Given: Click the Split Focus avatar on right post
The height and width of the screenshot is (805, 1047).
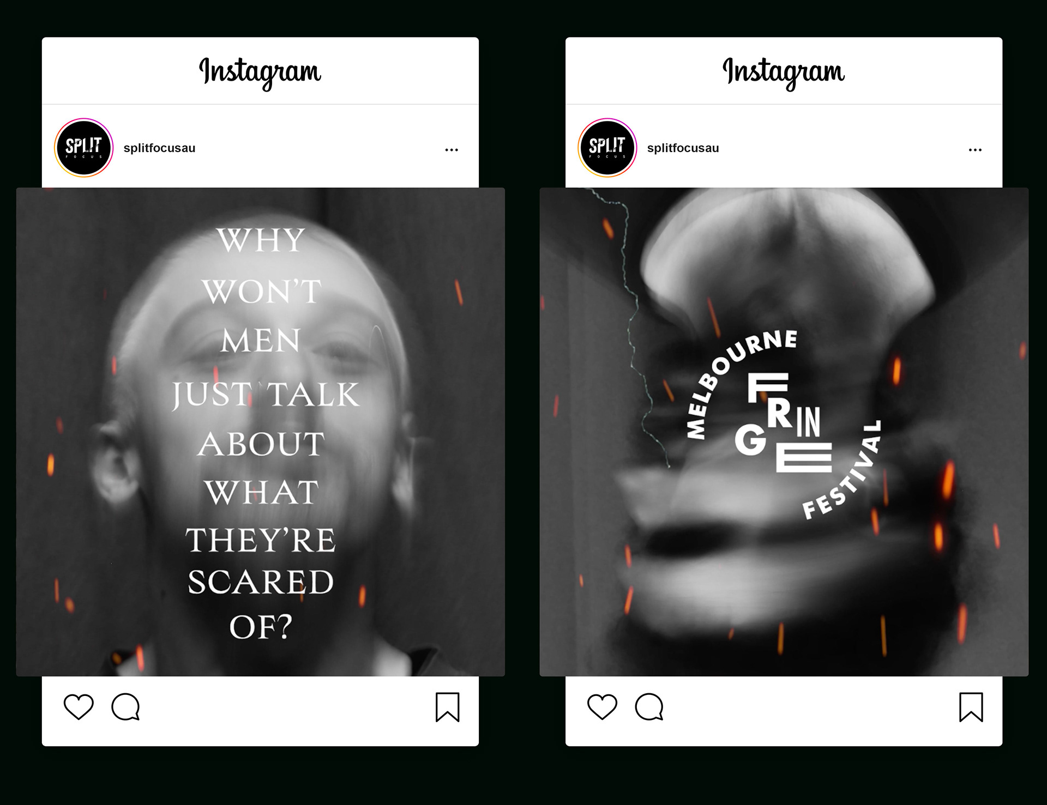Looking at the screenshot, I should click(607, 148).
